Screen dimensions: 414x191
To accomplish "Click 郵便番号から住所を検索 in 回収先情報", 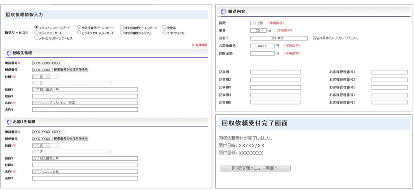I will pos(71,70).
